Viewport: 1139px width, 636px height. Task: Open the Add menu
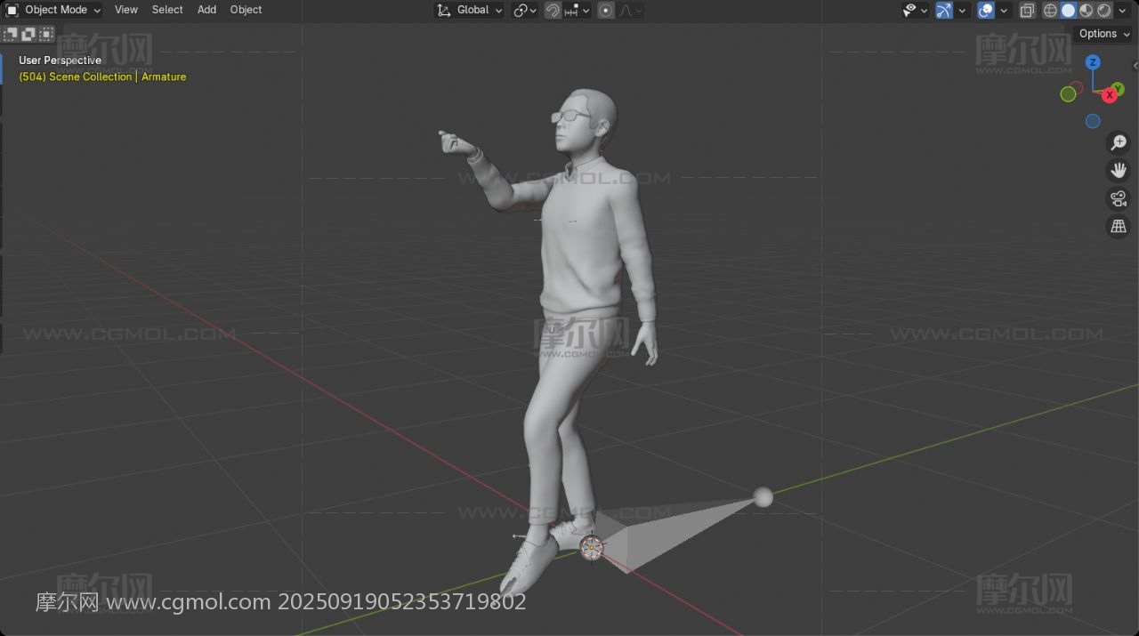pyautogui.click(x=206, y=10)
